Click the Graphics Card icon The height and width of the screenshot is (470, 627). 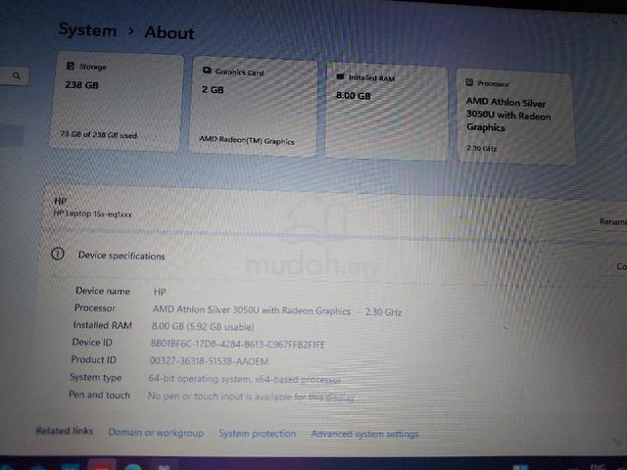(x=207, y=70)
